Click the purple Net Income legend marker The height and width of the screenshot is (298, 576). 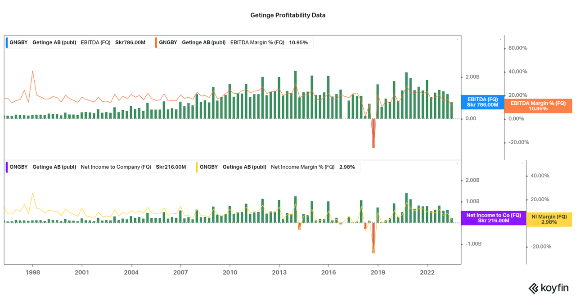7,167
